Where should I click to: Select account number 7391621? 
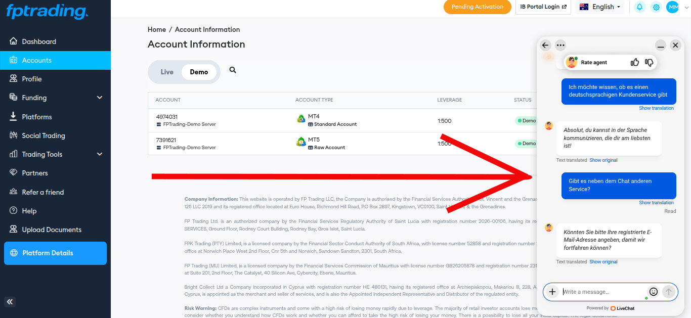[x=167, y=140]
